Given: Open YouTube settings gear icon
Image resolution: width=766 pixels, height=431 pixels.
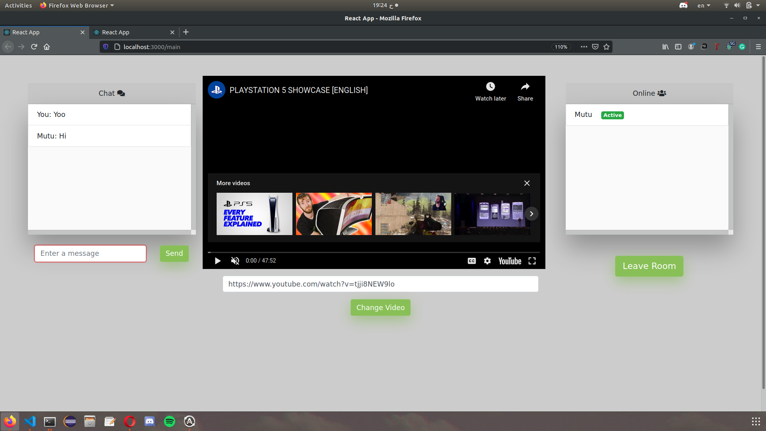Looking at the screenshot, I should pyautogui.click(x=487, y=261).
